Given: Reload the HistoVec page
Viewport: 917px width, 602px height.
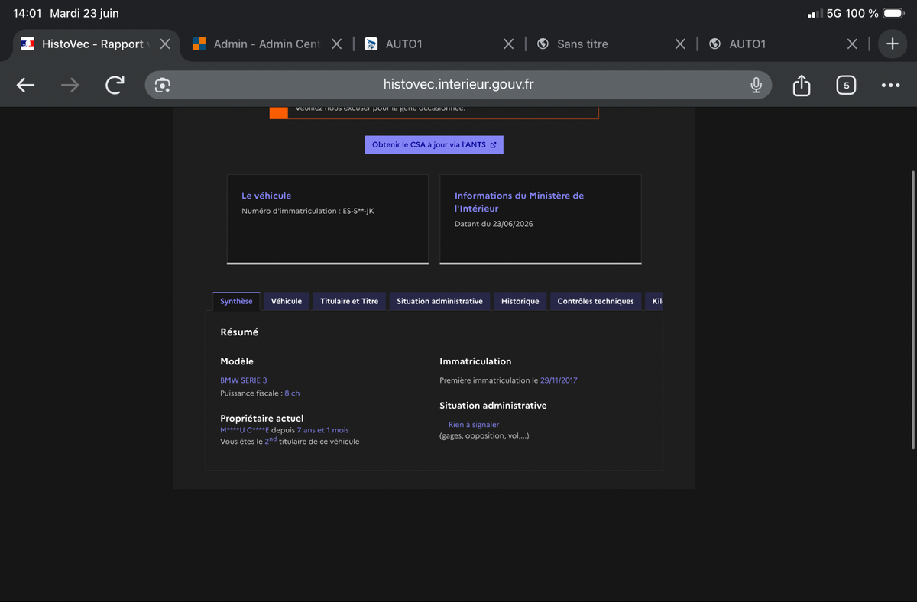Looking at the screenshot, I should pyautogui.click(x=115, y=85).
